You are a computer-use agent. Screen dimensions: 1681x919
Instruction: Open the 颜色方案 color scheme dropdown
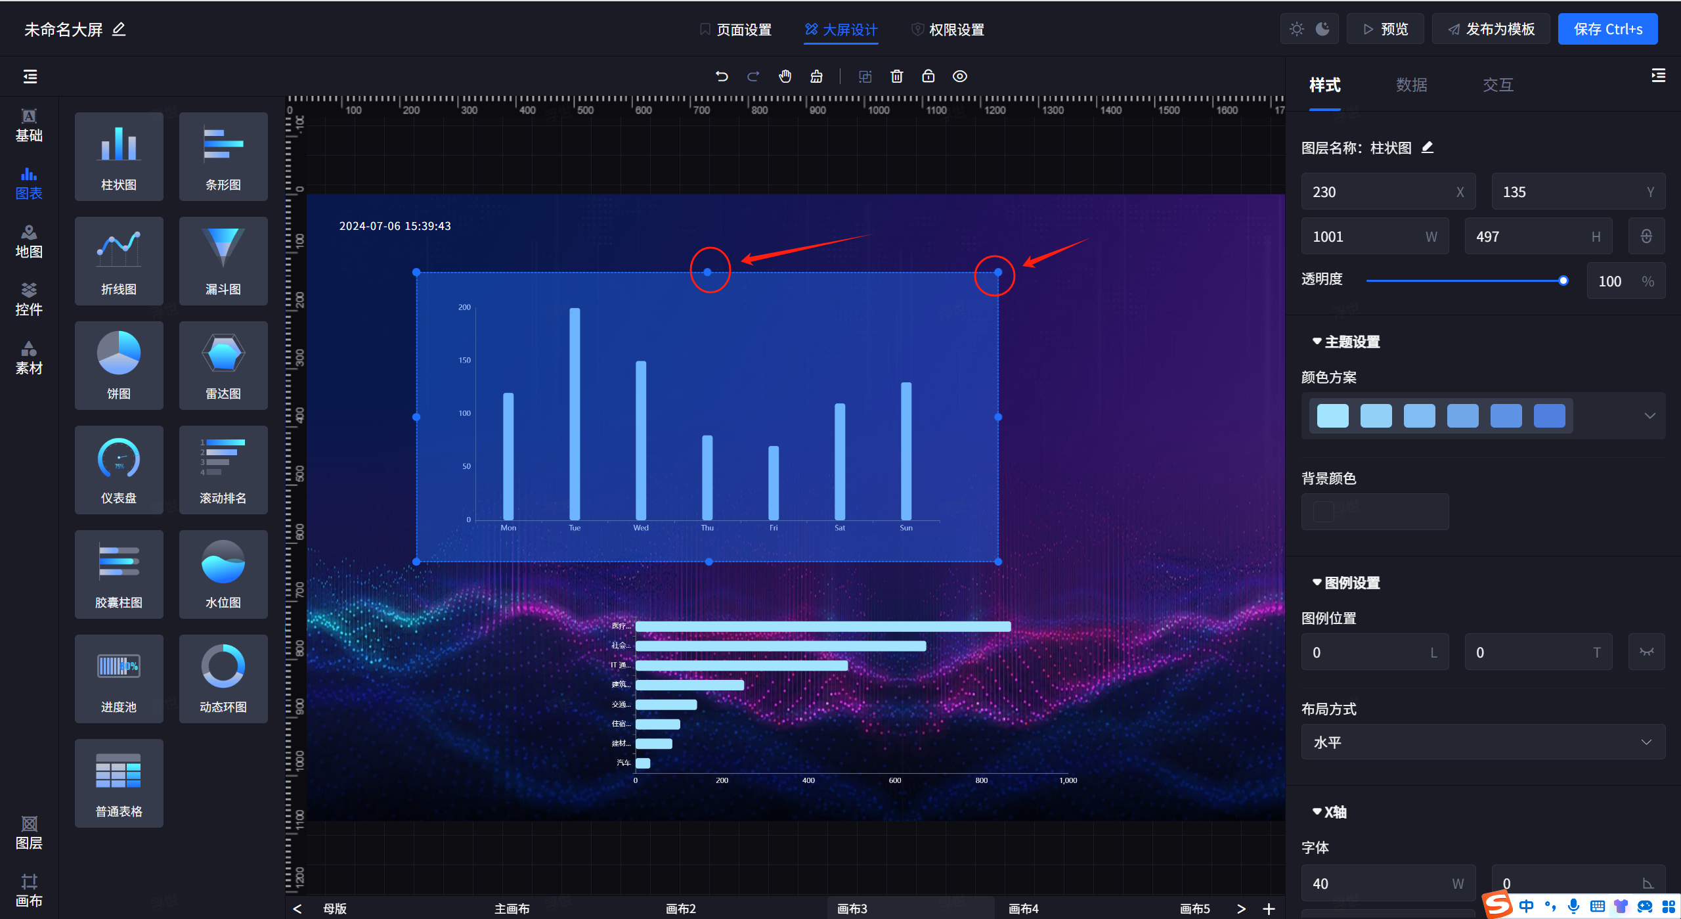1649,416
